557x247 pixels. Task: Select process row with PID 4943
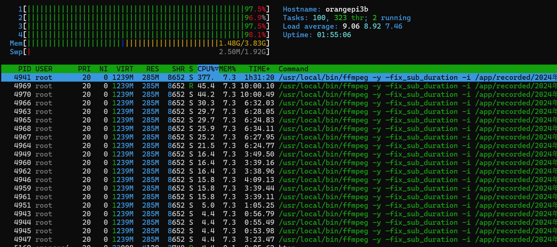[x=279, y=214]
